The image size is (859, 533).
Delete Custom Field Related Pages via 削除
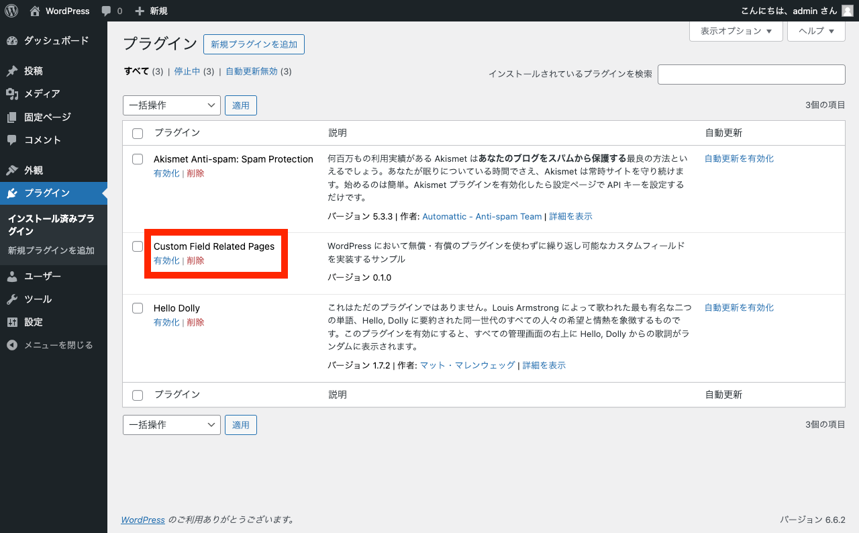pyautogui.click(x=195, y=260)
